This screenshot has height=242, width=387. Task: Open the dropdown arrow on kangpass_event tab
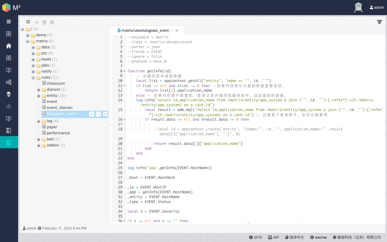[x=172, y=31]
